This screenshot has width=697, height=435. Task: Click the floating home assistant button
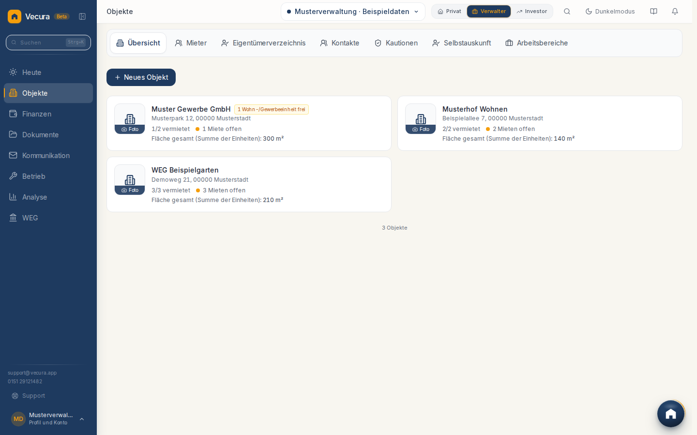click(670, 414)
